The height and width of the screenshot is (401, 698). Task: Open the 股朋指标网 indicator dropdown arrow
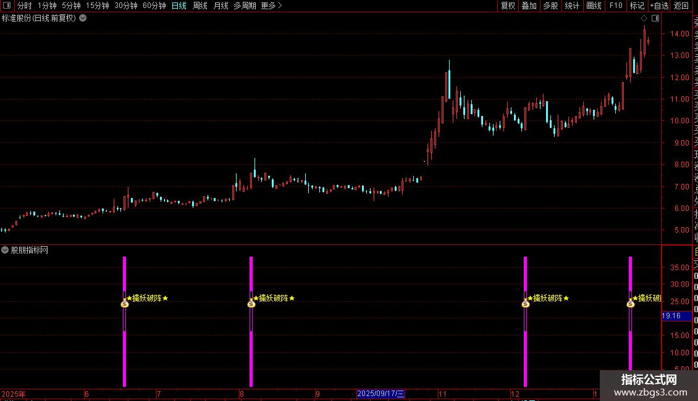(5, 250)
